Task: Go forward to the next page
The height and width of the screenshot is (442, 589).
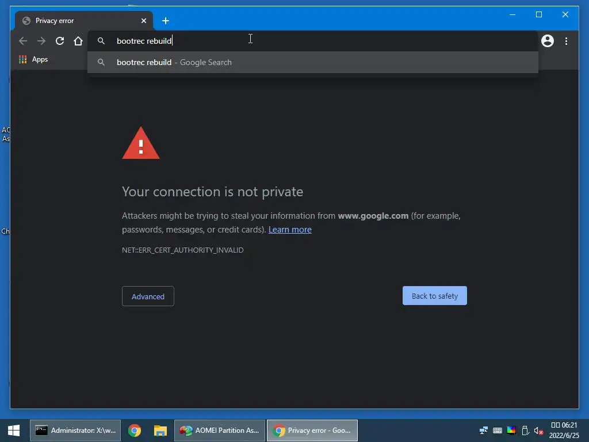Action: coord(41,41)
